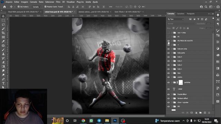This screenshot has width=221, height=124.
Task: Select the Pen tool
Action: 3,79
